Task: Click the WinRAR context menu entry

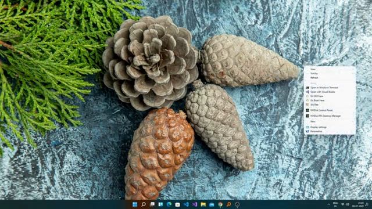Action: pos(330,105)
